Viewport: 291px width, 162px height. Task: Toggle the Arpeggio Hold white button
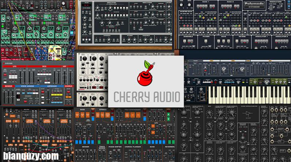point(43,97)
